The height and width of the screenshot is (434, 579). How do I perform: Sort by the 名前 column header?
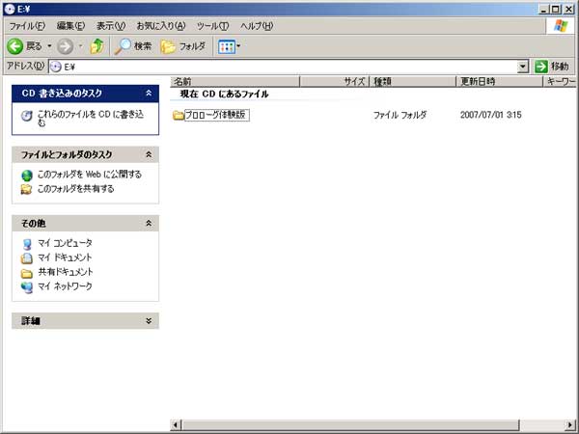[234, 82]
